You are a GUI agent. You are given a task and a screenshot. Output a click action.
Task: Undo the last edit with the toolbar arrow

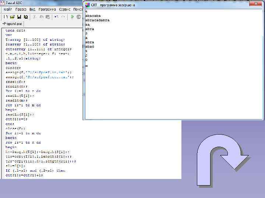(56, 17)
